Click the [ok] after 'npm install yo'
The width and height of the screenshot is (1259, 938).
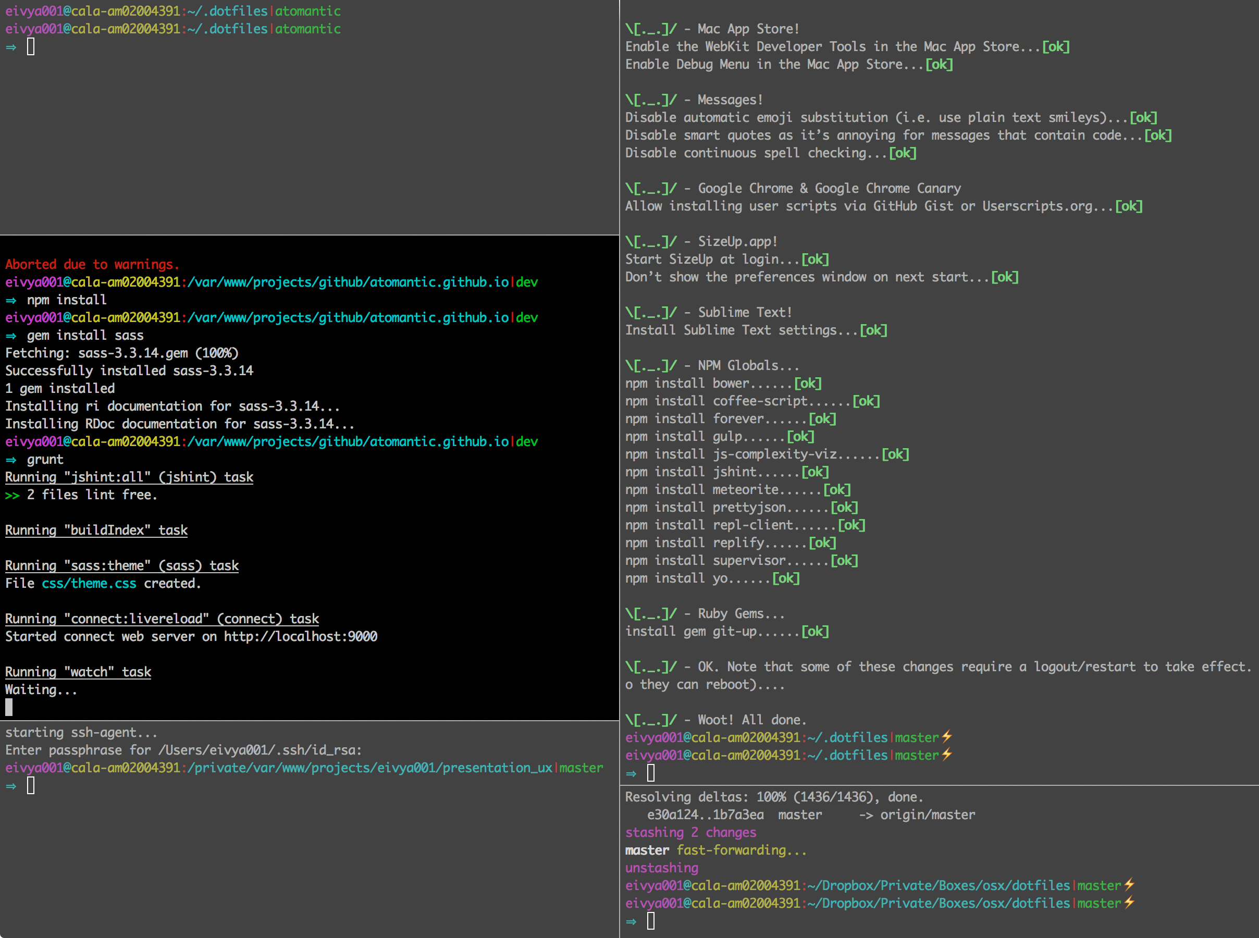click(x=786, y=578)
